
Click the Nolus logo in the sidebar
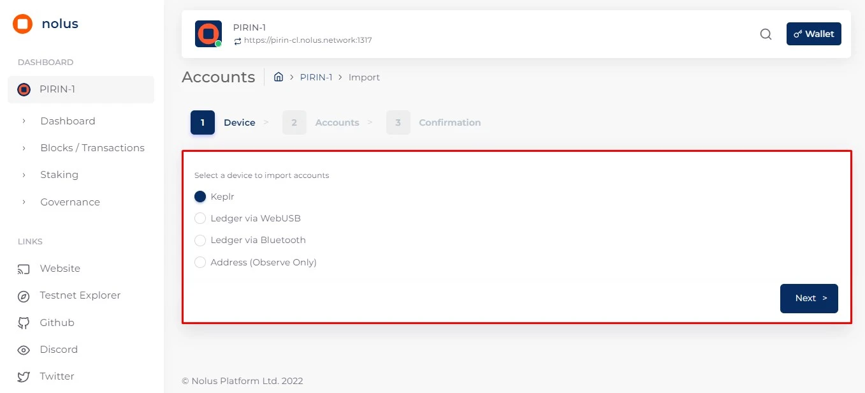point(22,24)
